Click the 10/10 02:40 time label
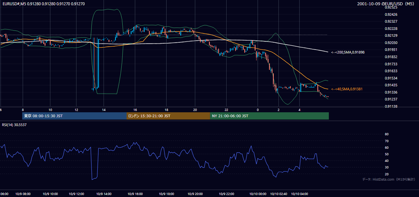Screen dimensions: 419x197 point(279,194)
